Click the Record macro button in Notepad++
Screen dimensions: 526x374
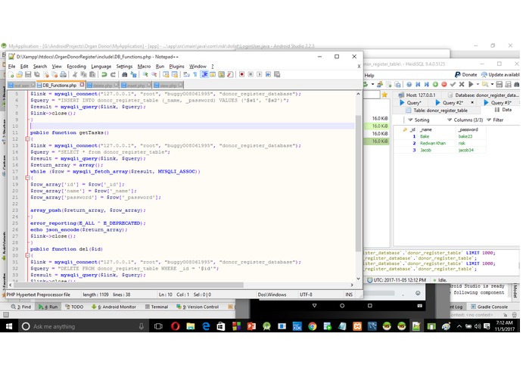click(x=241, y=74)
